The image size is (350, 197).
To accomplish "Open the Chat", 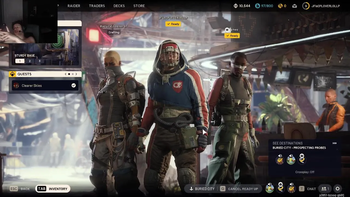I will 311,189.
